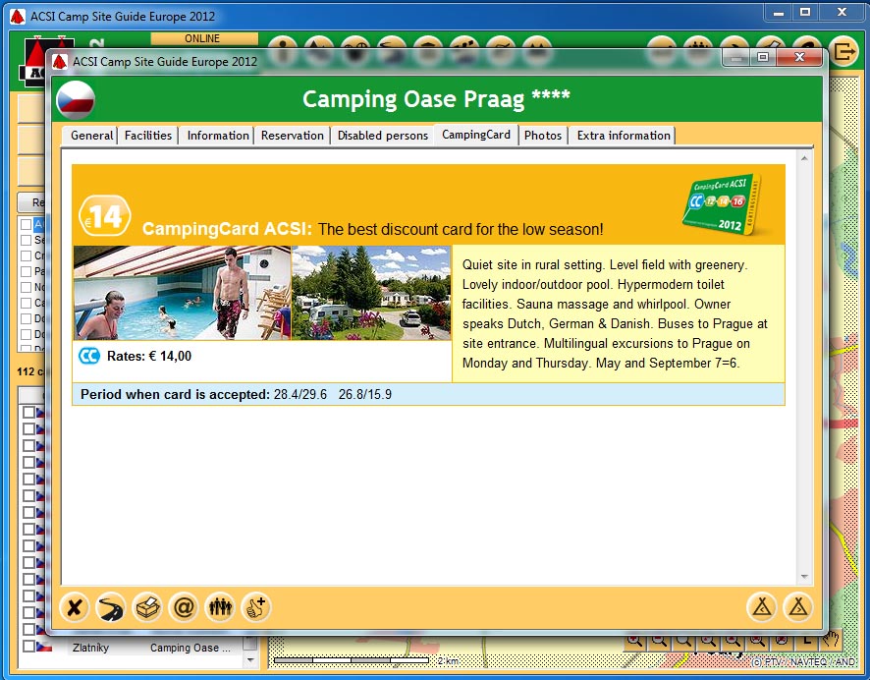The width and height of the screenshot is (870, 680).
Task: Click 'Camping Oase ...' in background list
Action: (190, 648)
